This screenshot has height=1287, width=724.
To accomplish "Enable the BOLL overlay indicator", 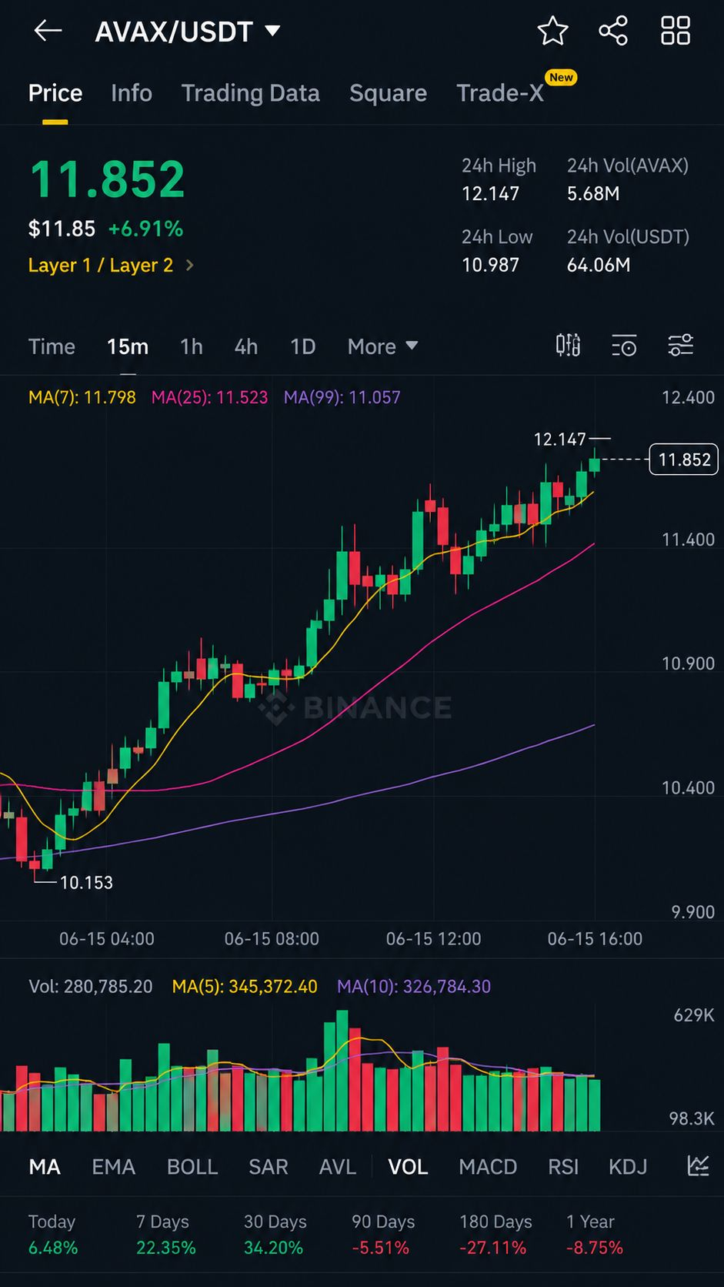I will click(x=192, y=1167).
